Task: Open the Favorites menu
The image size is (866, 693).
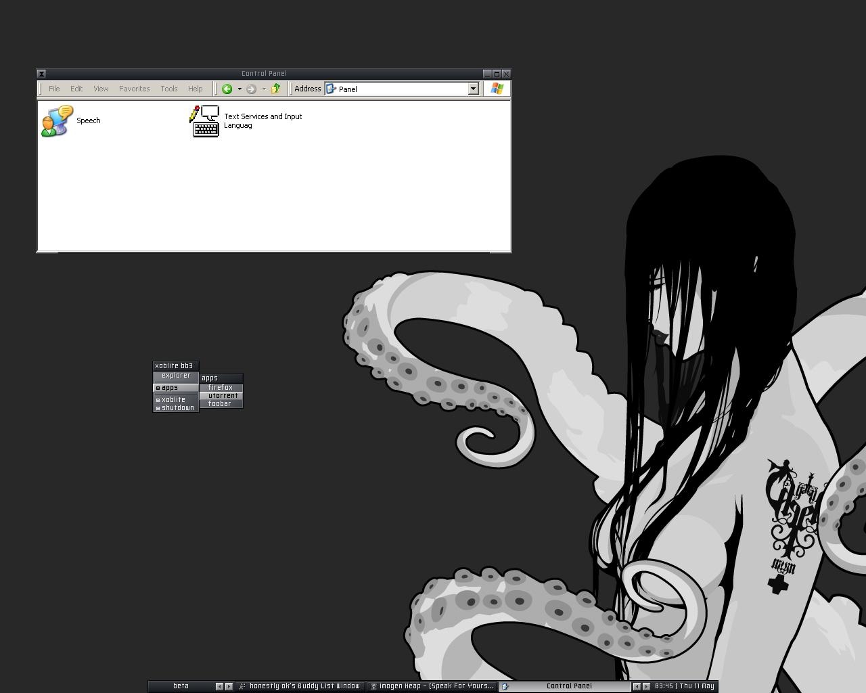Action: click(135, 89)
